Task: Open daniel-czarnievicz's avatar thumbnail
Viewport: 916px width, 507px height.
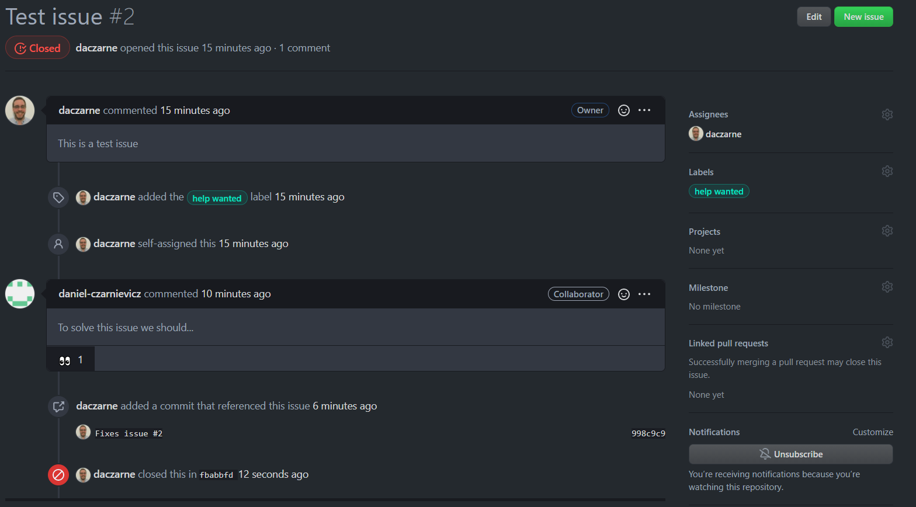Action: (20, 294)
